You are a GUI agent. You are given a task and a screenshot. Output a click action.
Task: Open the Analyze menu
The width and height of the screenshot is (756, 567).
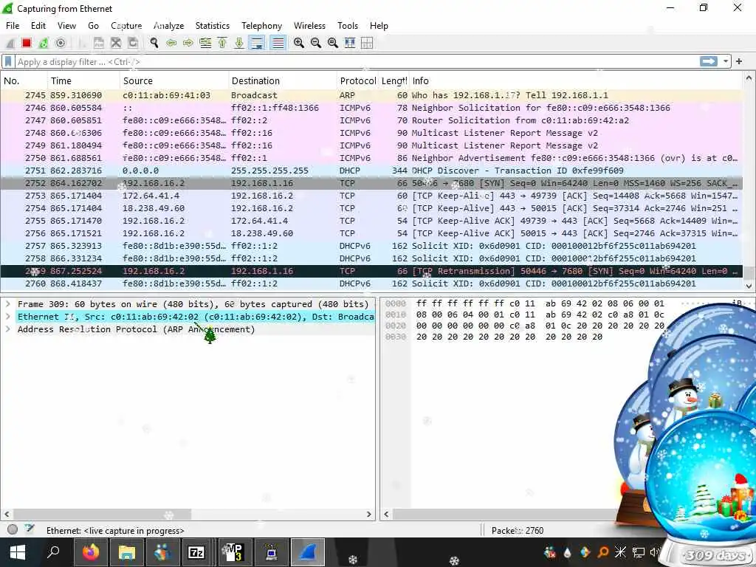[168, 26]
